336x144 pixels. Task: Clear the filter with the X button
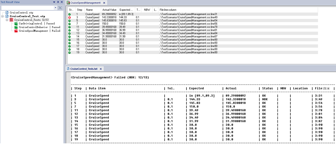pos(60,8)
